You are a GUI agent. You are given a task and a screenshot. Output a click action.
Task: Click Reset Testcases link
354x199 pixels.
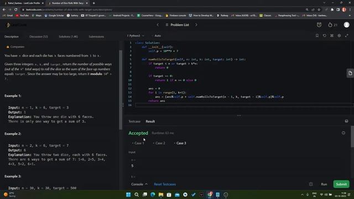(165, 184)
